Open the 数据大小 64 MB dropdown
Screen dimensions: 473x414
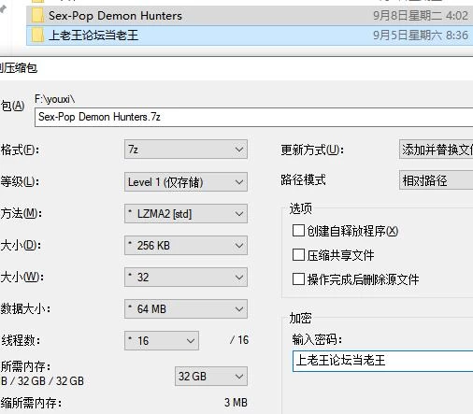coord(186,308)
